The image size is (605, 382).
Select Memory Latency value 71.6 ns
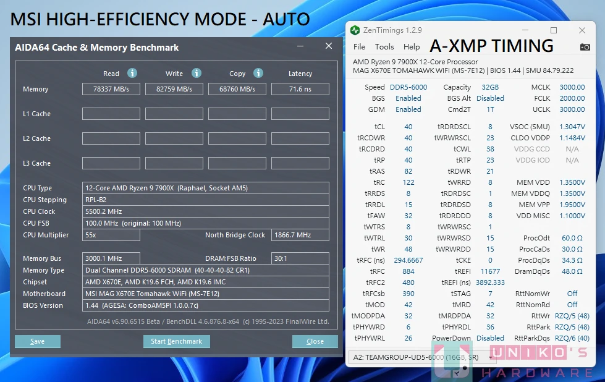click(x=300, y=89)
